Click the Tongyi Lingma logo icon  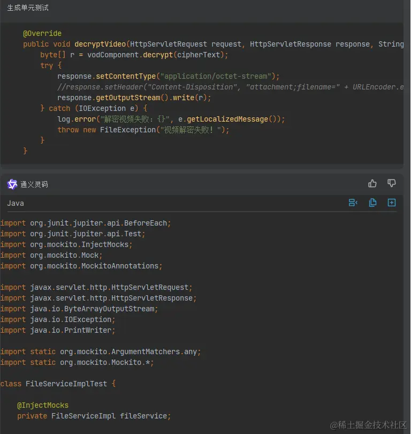[x=12, y=184]
